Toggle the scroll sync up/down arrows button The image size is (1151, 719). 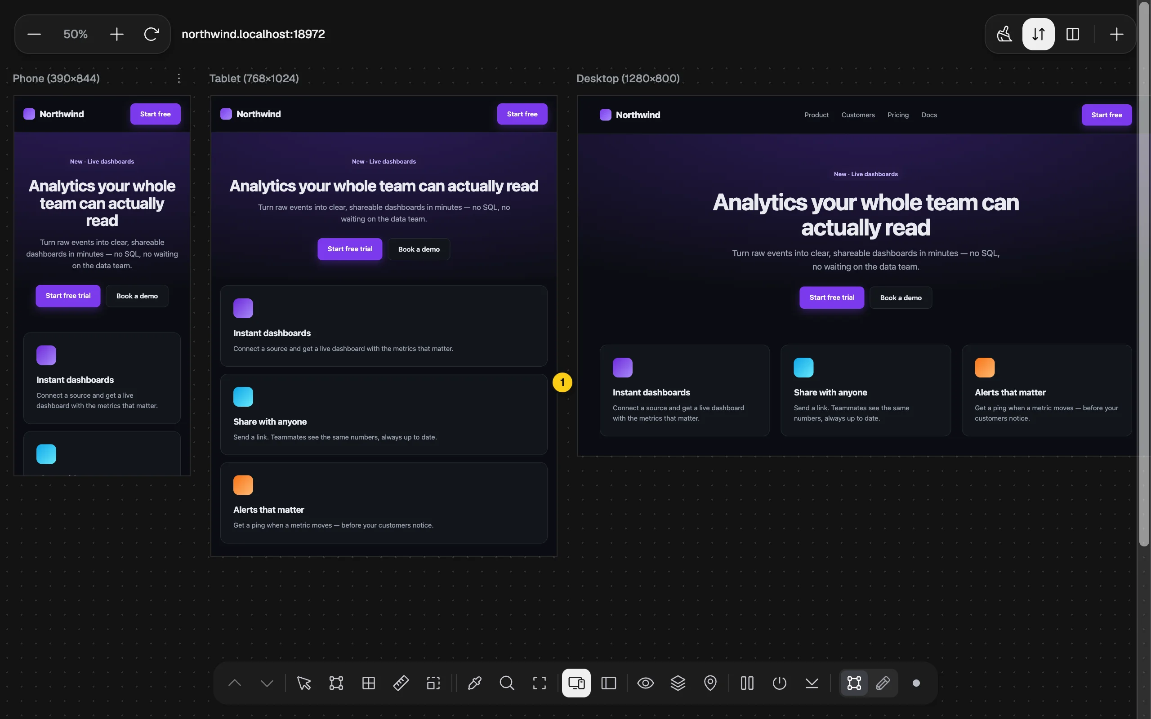1038,34
